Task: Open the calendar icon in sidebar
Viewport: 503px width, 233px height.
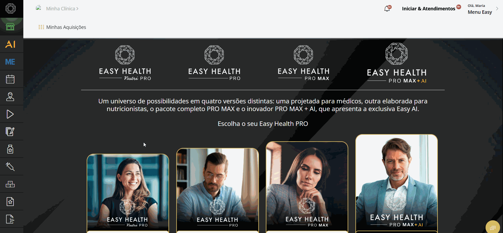Action: point(10,79)
